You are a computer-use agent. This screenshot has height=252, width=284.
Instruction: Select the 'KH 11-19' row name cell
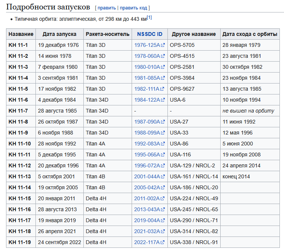coord(21,242)
